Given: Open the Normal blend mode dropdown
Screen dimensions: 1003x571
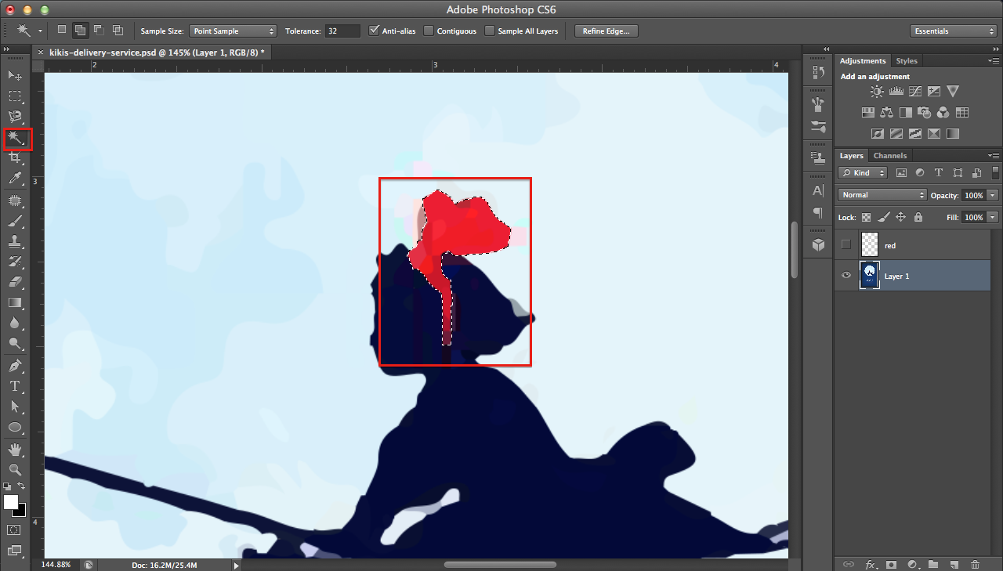Looking at the screenshot, I should [882, 195].
